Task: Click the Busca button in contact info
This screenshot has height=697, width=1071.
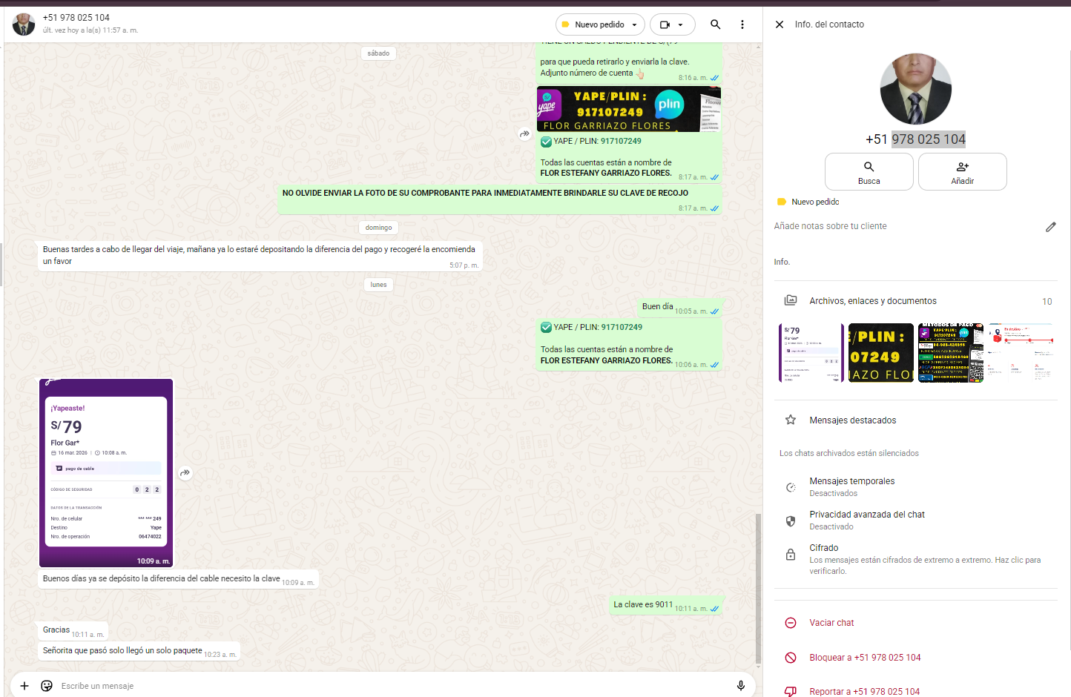Action: click(x=869, y=172)
